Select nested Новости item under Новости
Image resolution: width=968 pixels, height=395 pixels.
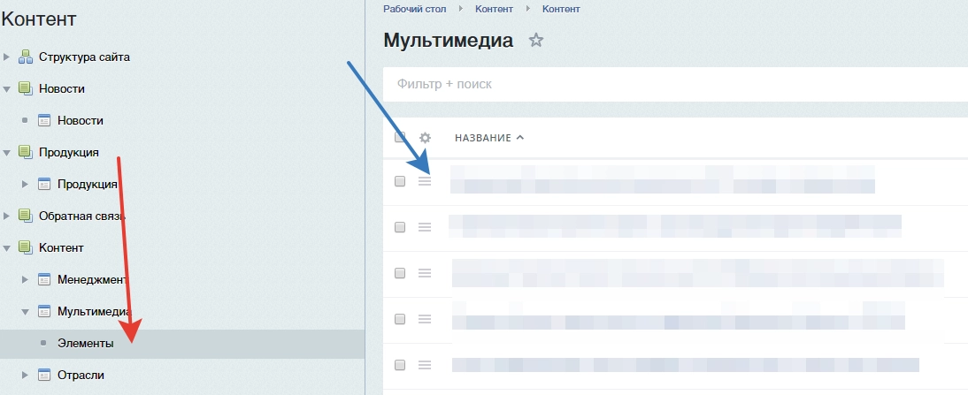click(81, 121)
